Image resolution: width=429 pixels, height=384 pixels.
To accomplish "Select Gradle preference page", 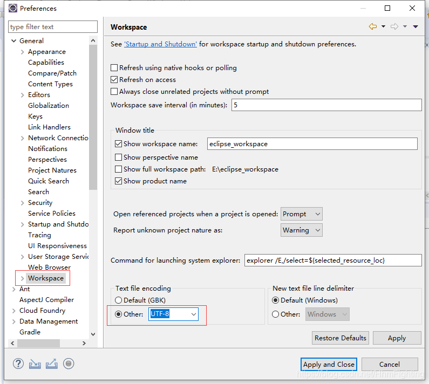I will 30,332.
